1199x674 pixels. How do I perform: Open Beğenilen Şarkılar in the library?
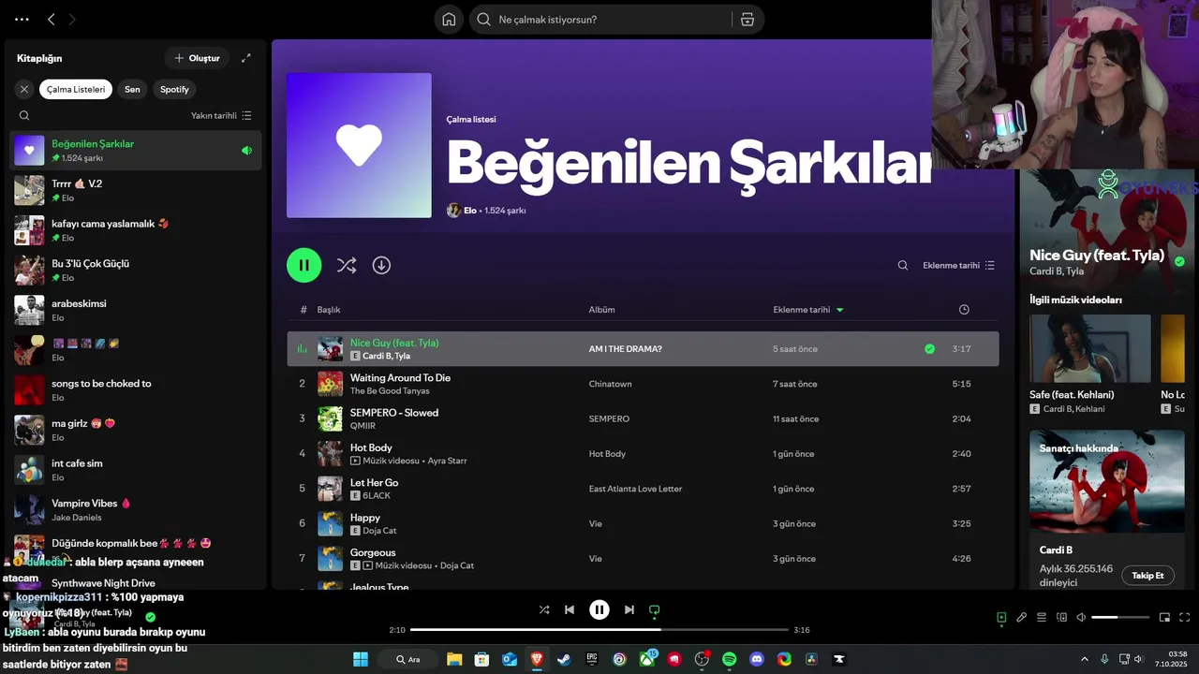(x=136, y=151)
